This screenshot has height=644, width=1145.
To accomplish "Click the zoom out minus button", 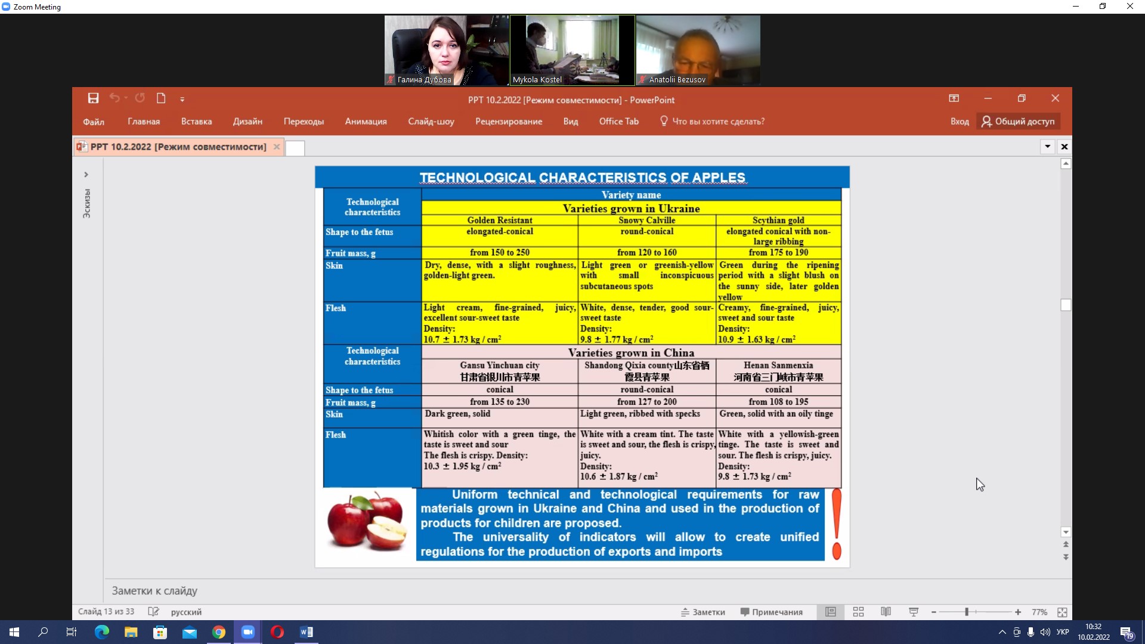I will click(x=934, y=612).
